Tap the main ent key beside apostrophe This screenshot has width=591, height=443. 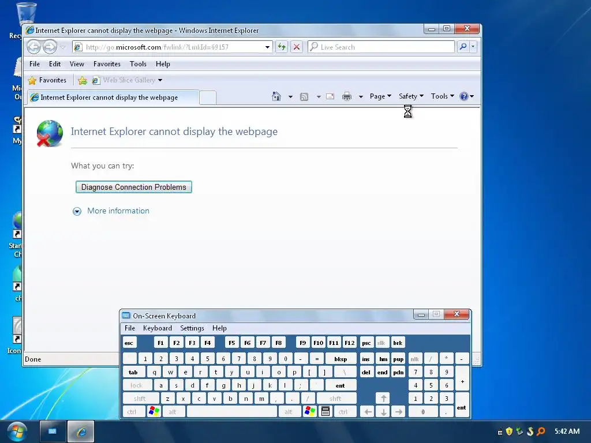341,385
